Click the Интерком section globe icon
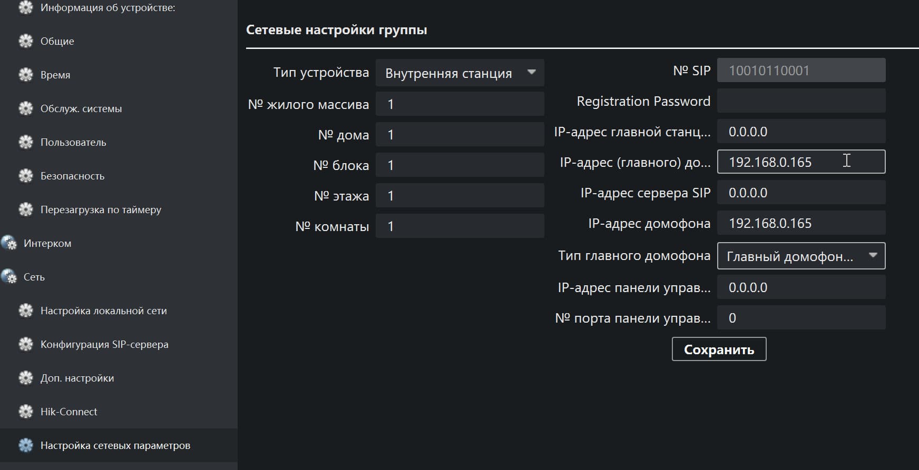Viewport: 919px width, 470px height. point(9,243)
